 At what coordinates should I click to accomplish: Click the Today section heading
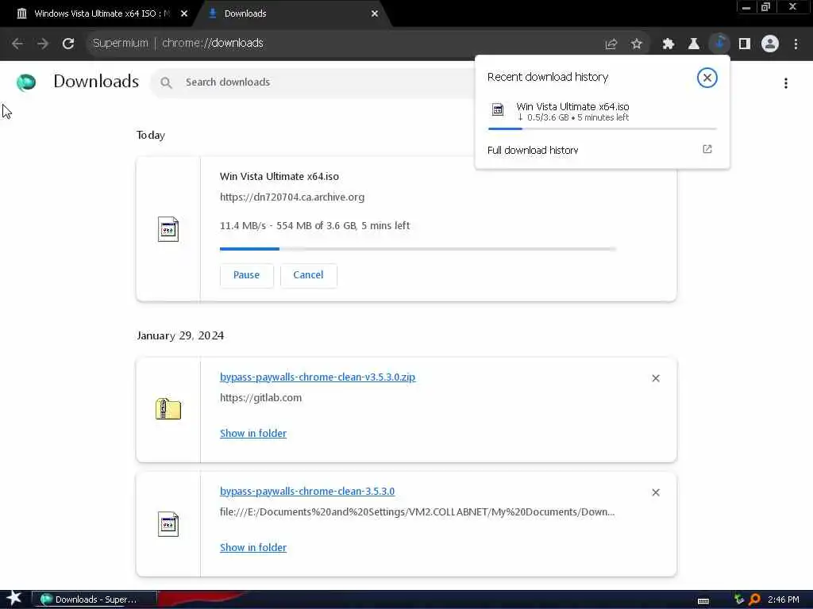(x=150, y=135)
